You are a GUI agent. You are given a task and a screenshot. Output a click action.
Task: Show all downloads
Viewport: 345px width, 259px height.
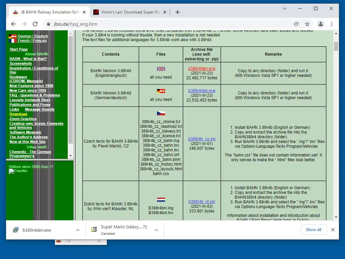[x=313, y=229]
